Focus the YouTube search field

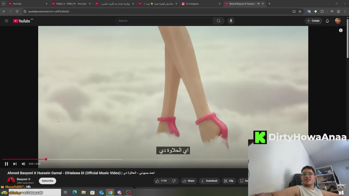coord(164,21)
